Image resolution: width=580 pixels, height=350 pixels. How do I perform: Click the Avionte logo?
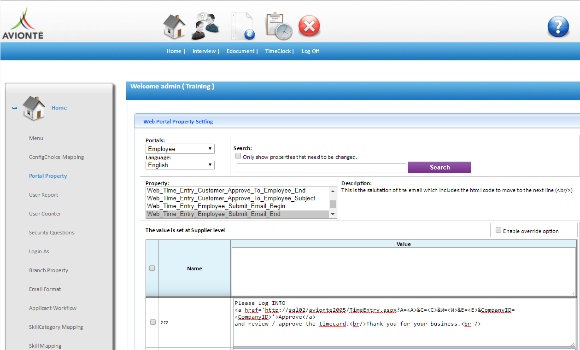(23, 23)
